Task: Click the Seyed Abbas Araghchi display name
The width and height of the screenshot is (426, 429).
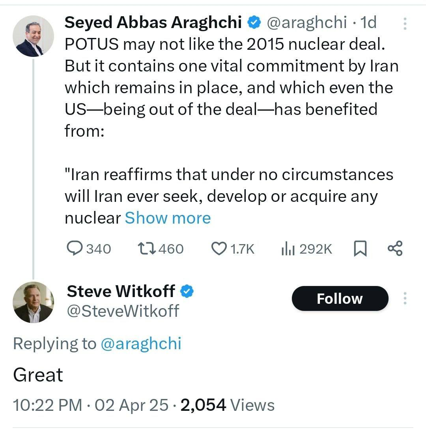Action: [x=153, y=23]
